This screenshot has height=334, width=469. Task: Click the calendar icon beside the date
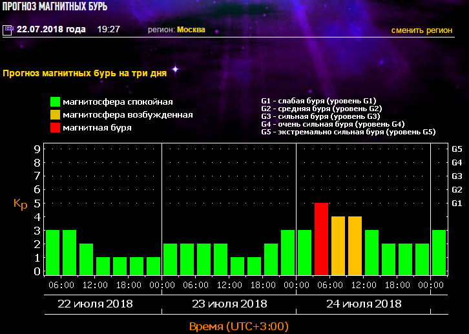(8, 30)
